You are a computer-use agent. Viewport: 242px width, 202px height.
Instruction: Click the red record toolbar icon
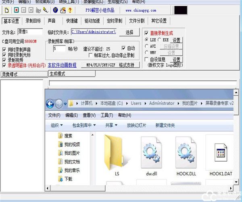tap(16, 10)
